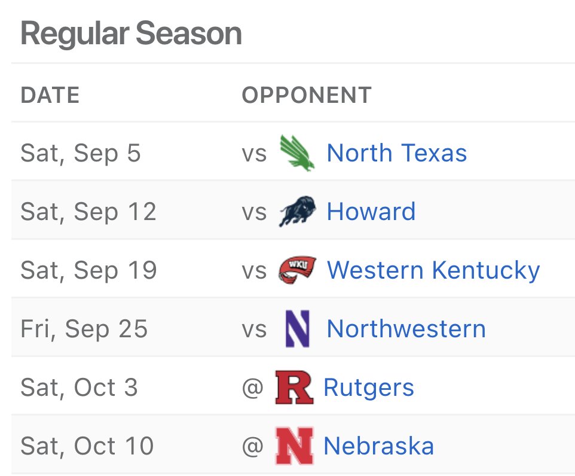The image size is (575, 476).
Task: Click the OPPONENT column header
Action: pyautogui.click(x=307, y=95)
